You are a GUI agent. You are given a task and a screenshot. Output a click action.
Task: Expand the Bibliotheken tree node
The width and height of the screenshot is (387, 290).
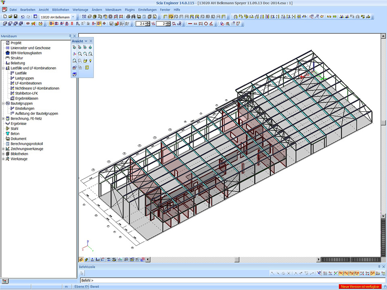3,154
